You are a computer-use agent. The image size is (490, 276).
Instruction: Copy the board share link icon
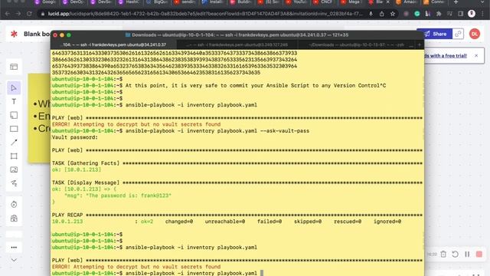coord(458,34)
